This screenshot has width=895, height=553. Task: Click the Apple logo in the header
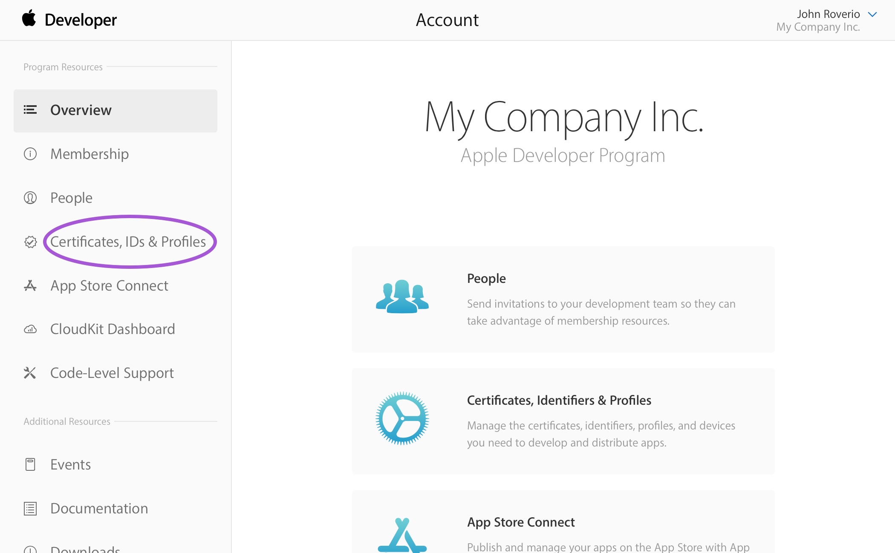29,18
